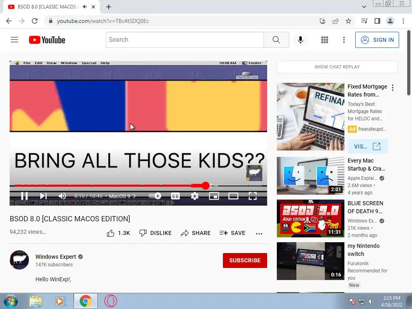The height and width of the screenshot is (309, 412).
Task: Bookmark this page with the star
Action: [348, 21]
